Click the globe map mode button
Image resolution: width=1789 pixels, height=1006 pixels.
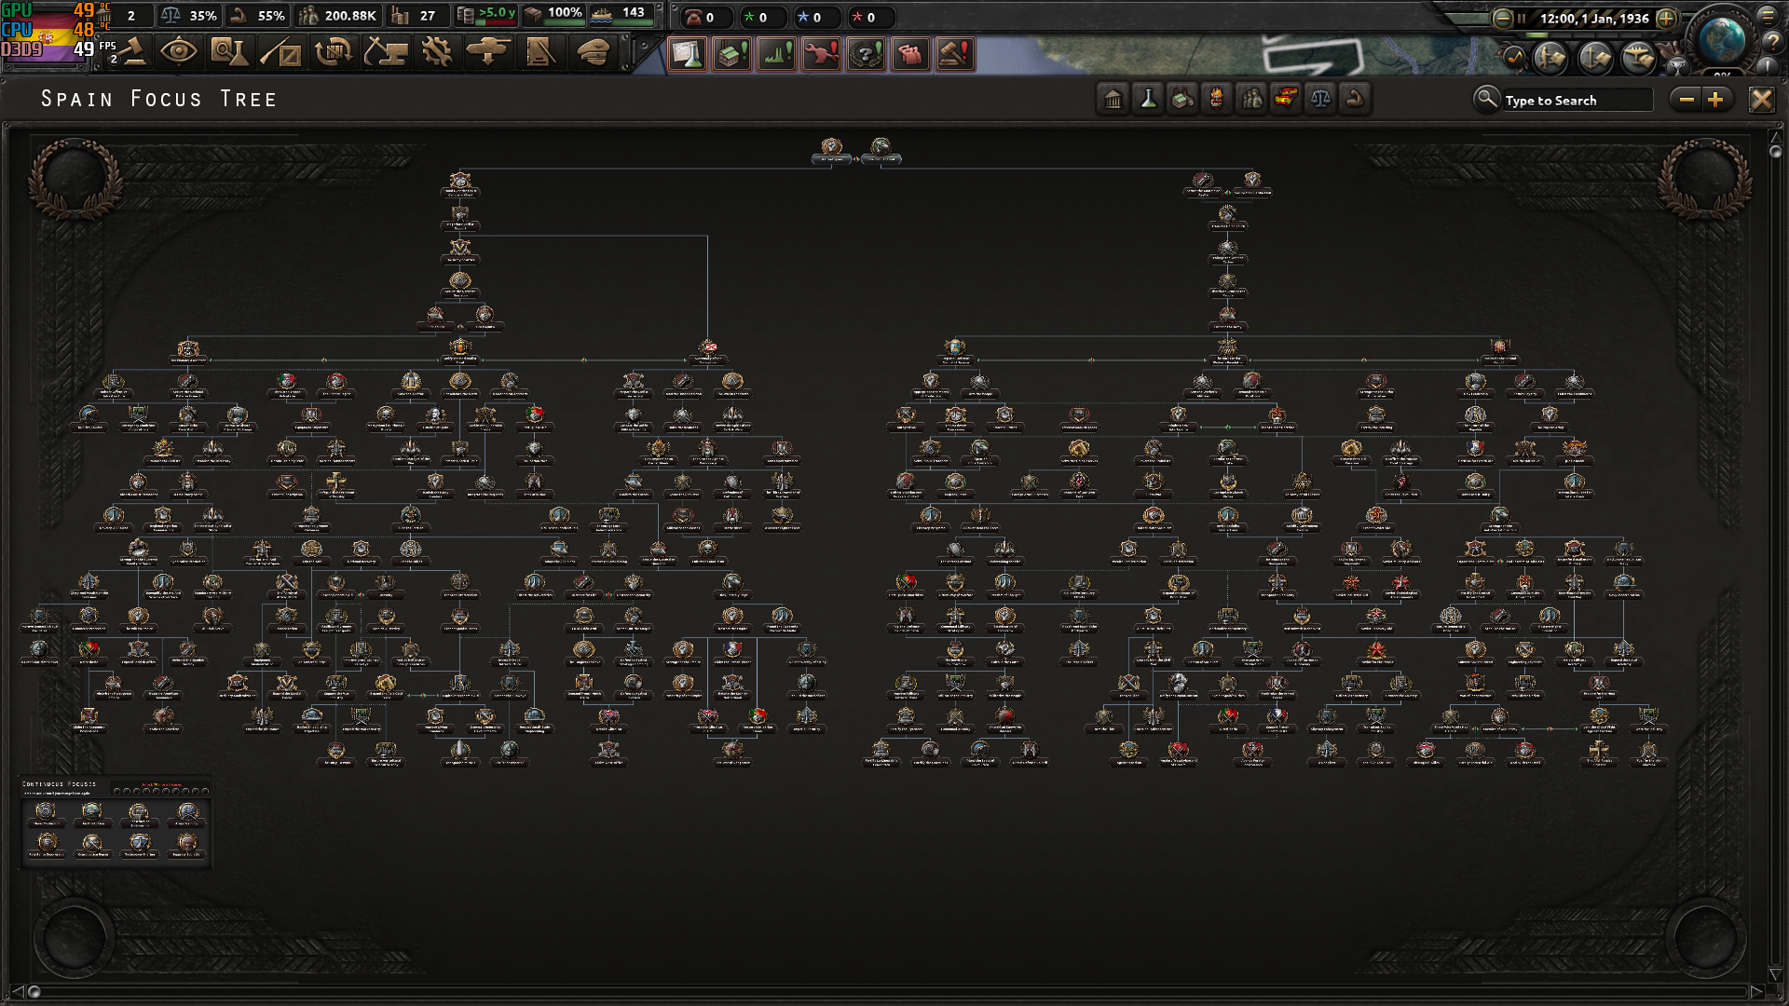[1722, 39]
